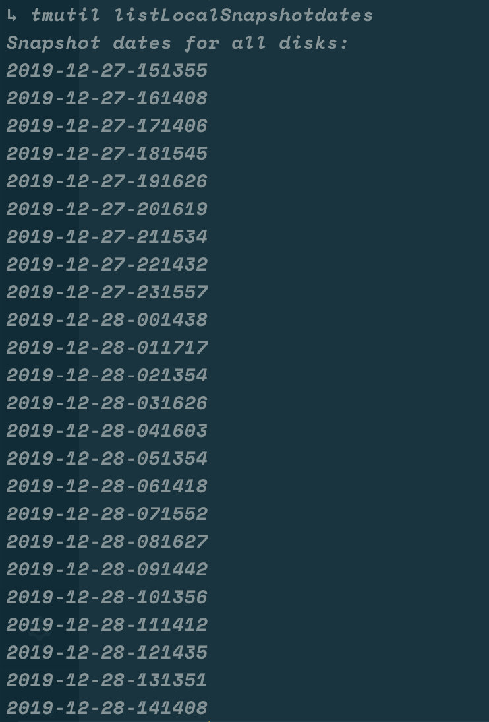The image size is (489, 722).
Task: Click the 2019-12-28-091442 snapshot line
Action: click(x=107, y=569)
